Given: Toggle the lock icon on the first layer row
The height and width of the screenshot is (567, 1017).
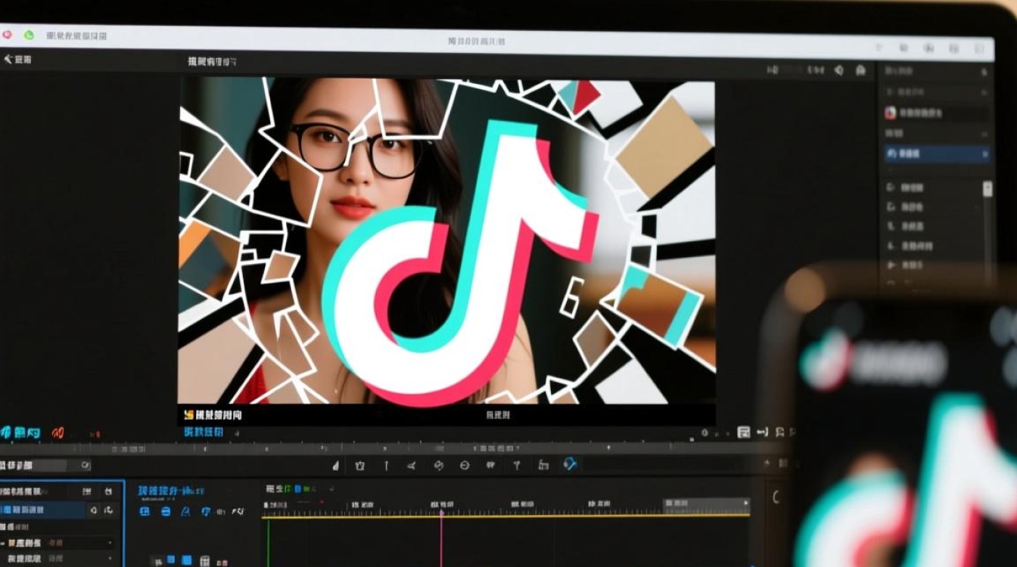Looking at the screenshot, I should coord(108,491).
